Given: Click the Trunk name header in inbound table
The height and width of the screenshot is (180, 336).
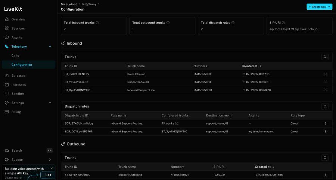Looking at the screenshot, I should pos(136,66).
